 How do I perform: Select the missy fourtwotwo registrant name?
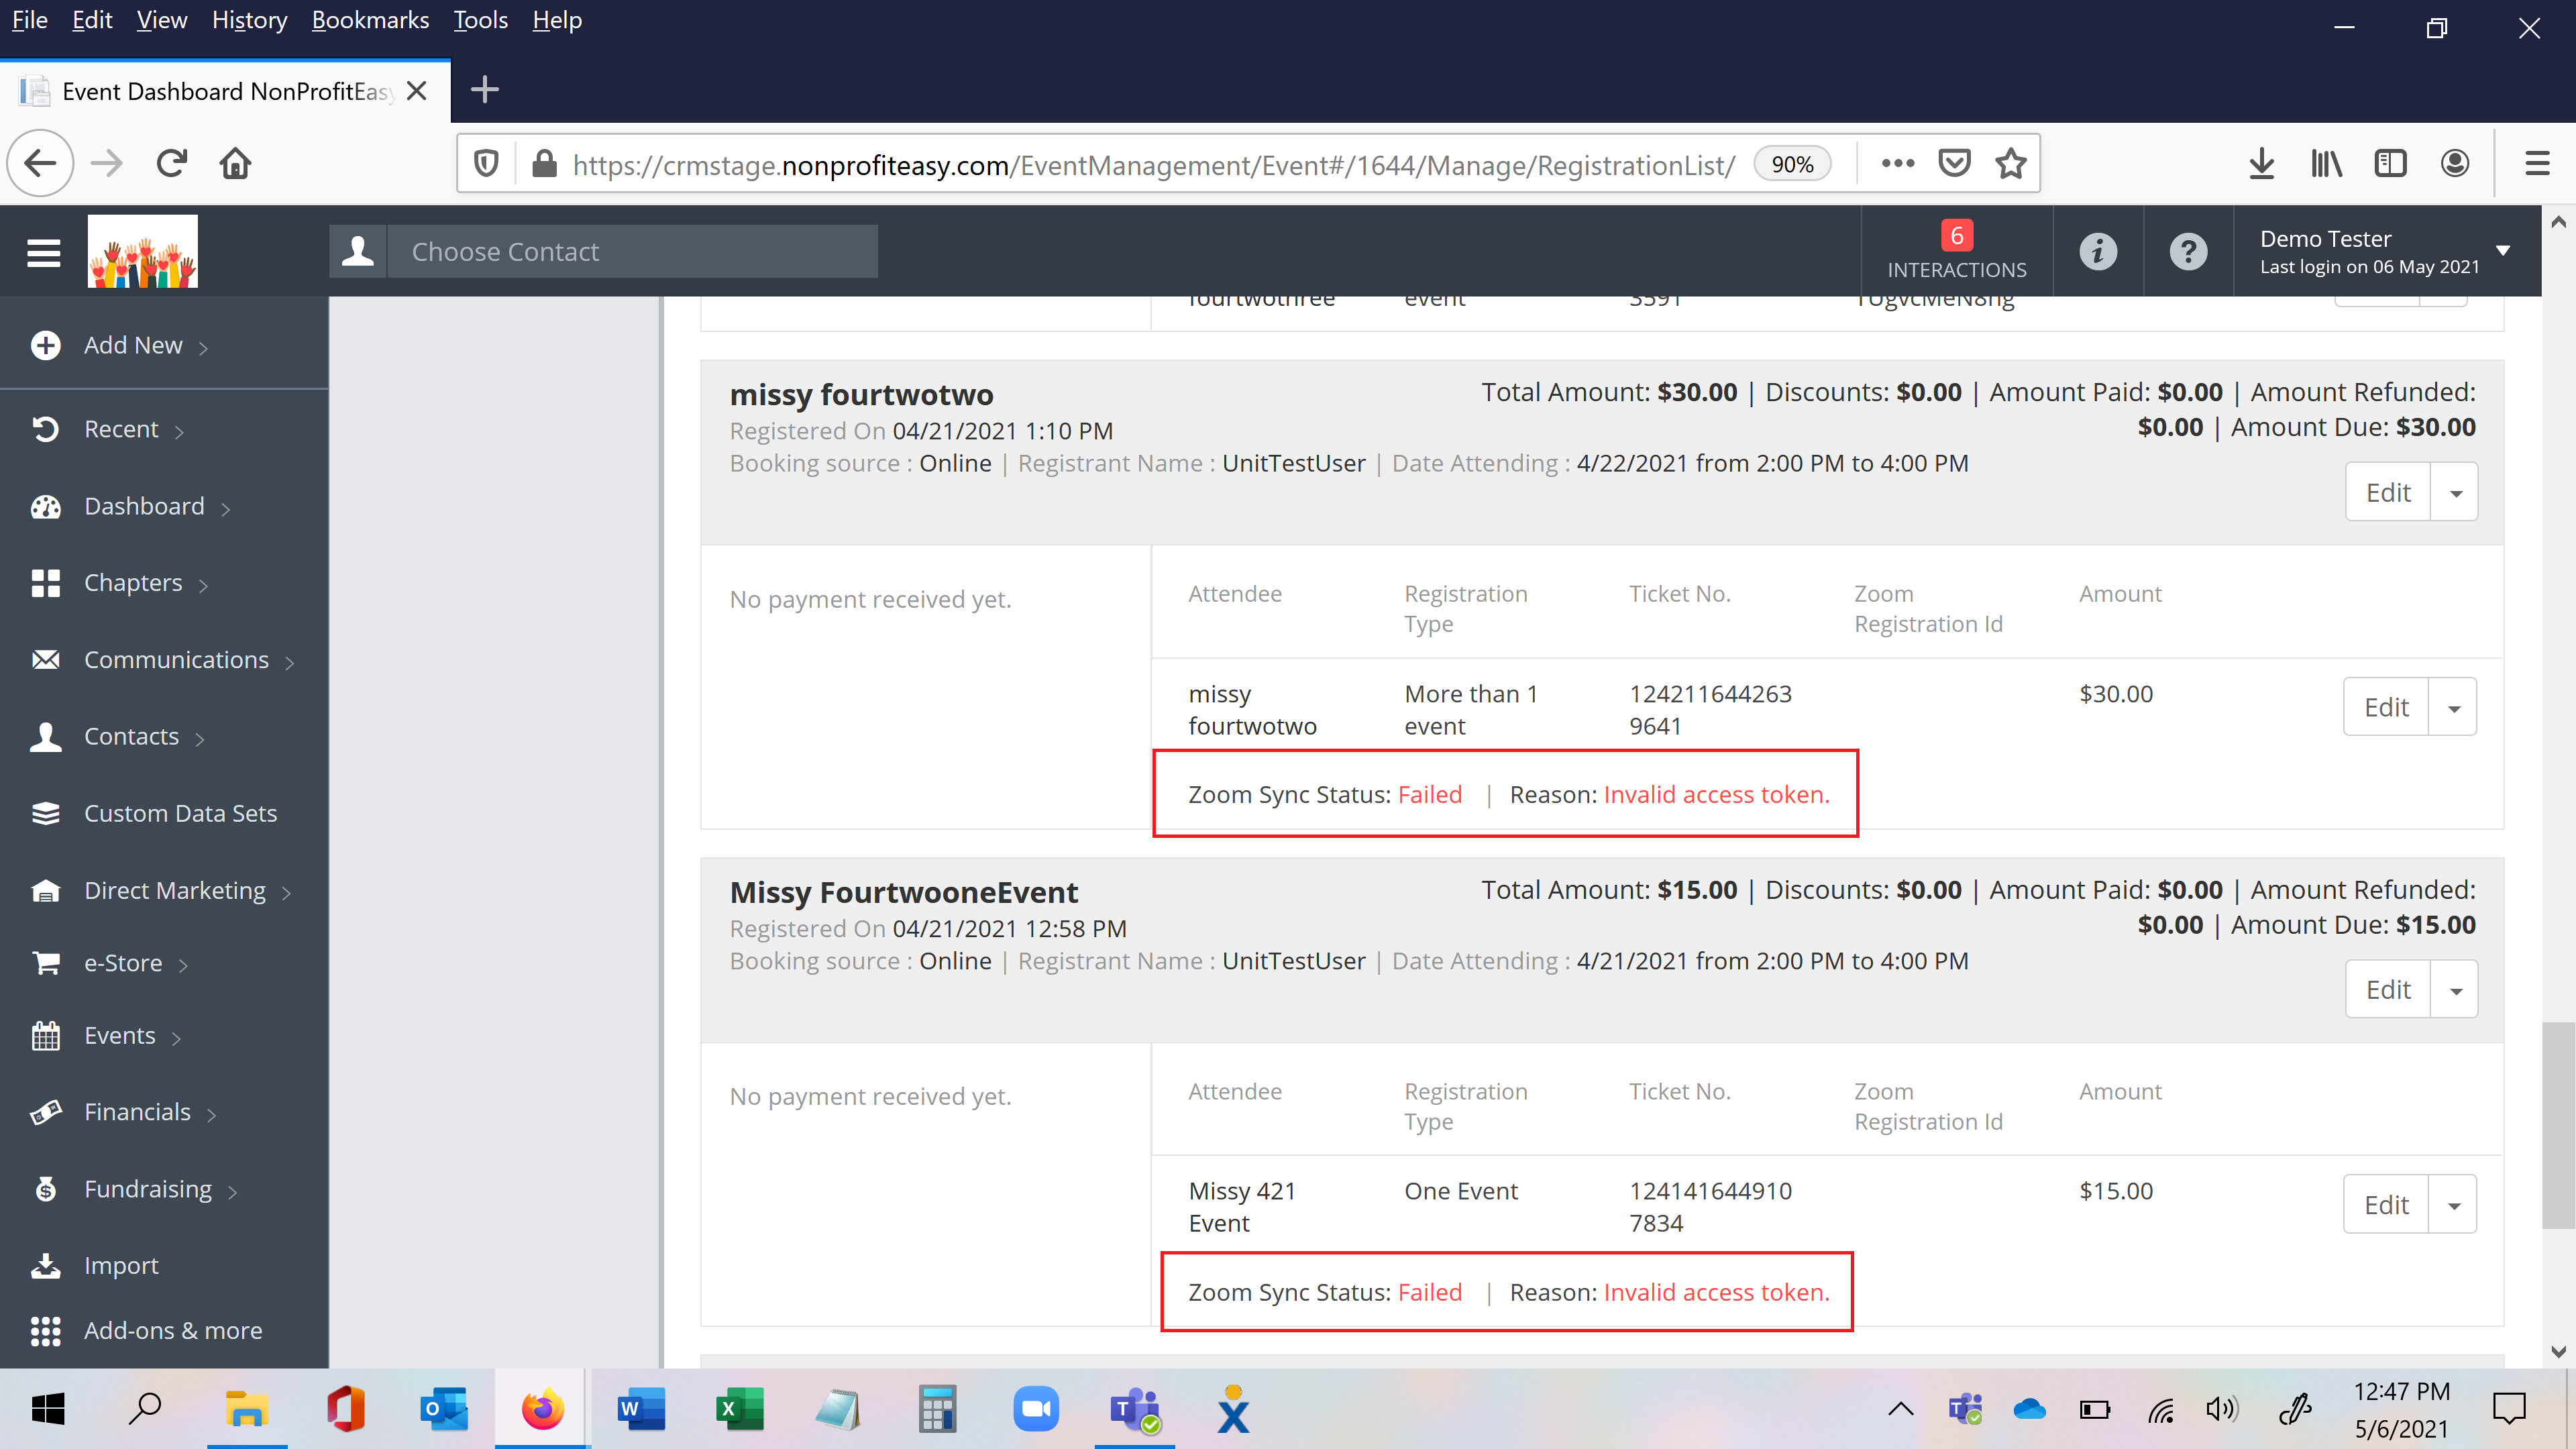coord(861,395)
